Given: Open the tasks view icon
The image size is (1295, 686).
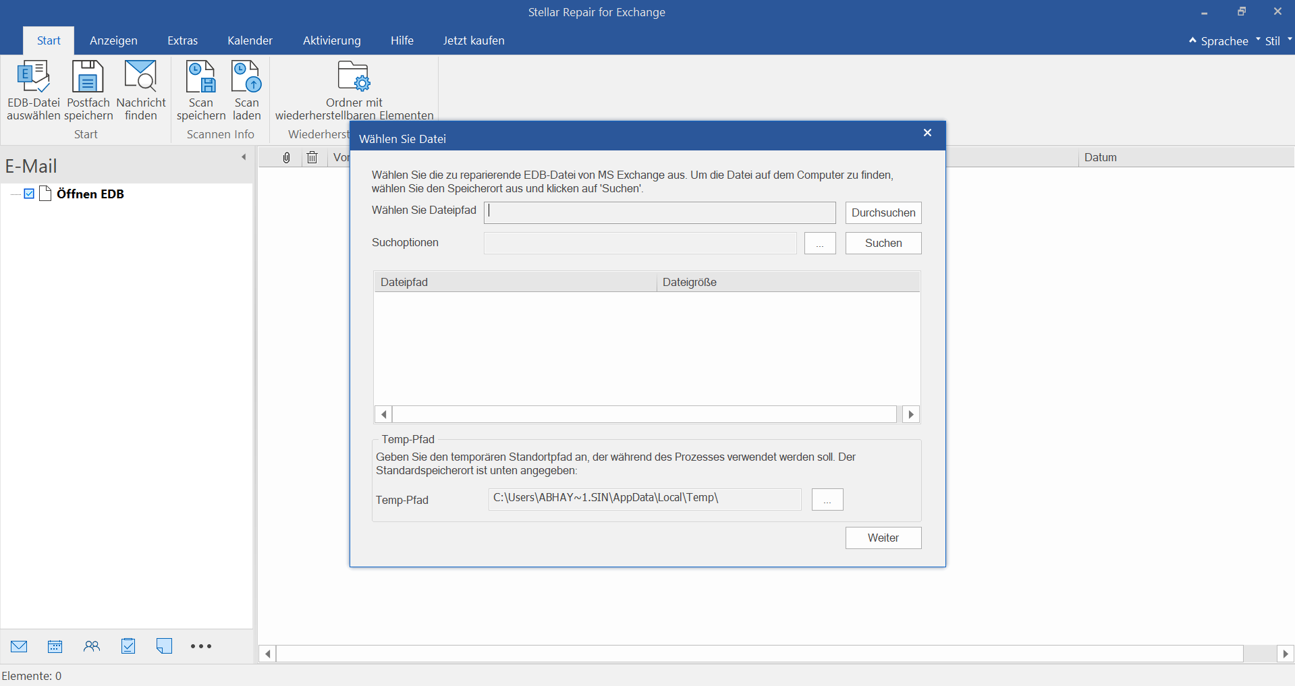Looking at the screenshot, I should coord(128,646).
